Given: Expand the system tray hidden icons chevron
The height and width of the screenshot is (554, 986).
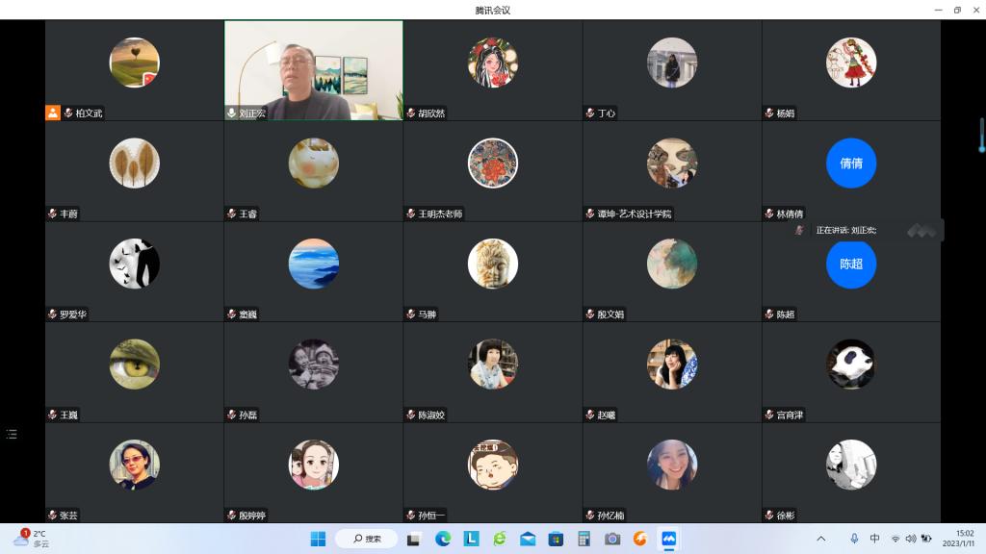Looking at the screenshot, I should [820, 539].
